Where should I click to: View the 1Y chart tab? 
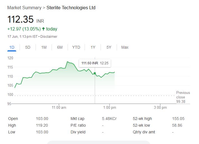(x=93, y=47)
